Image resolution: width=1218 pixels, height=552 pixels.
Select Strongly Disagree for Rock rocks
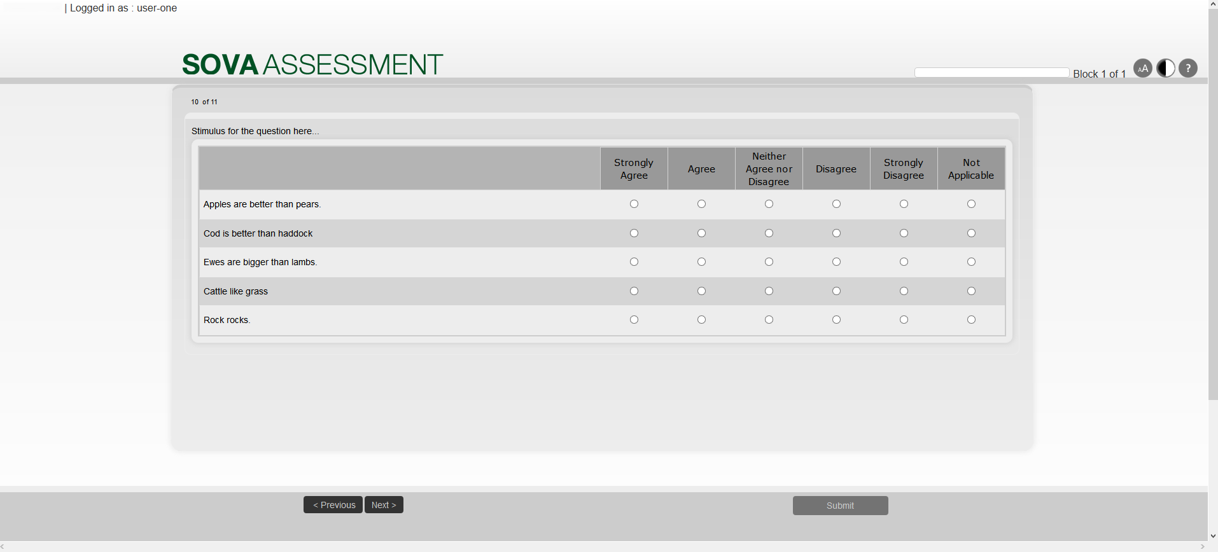point(904,320)
